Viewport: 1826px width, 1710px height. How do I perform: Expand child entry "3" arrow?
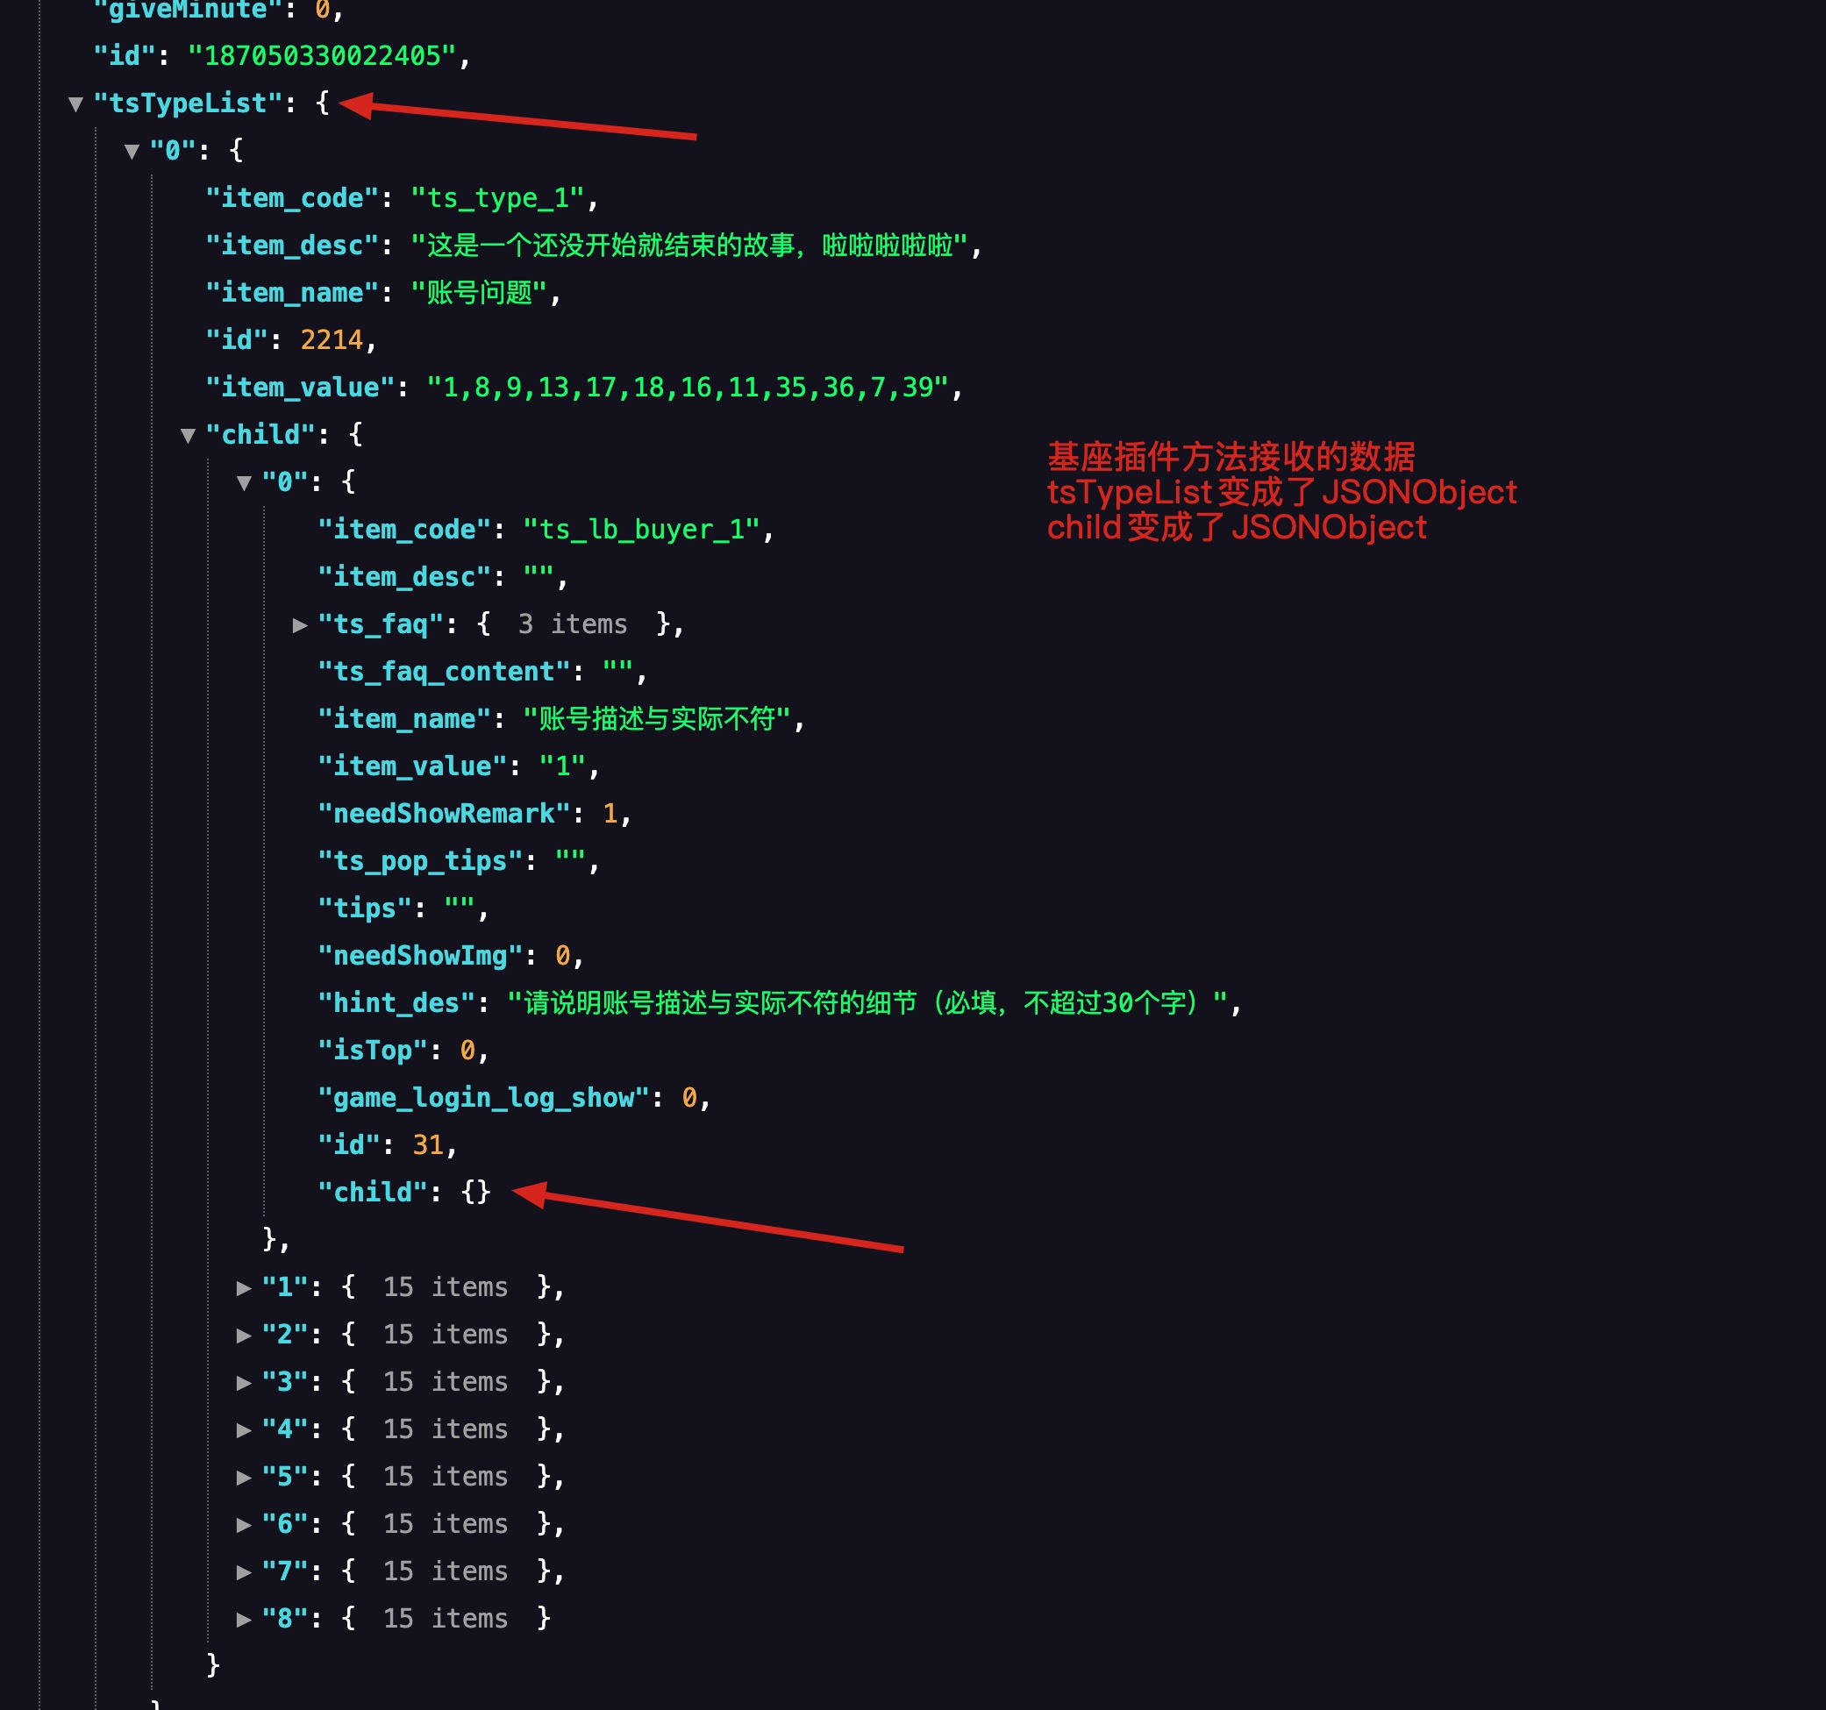click(245, 1383)
